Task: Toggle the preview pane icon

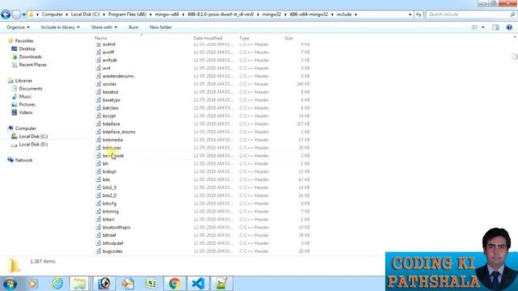Action: pyautogui.click(x=495, y=27)
